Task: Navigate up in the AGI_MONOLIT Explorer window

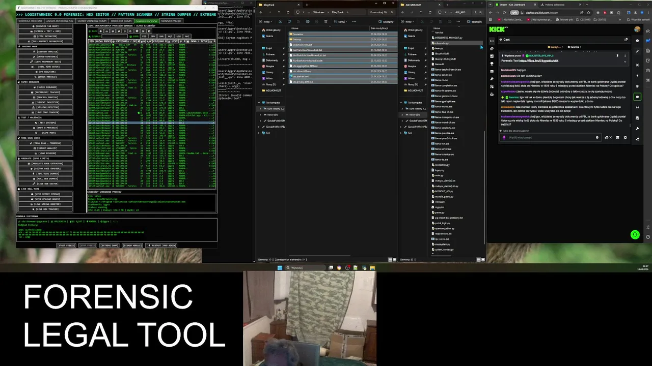Action: [421, 12]
